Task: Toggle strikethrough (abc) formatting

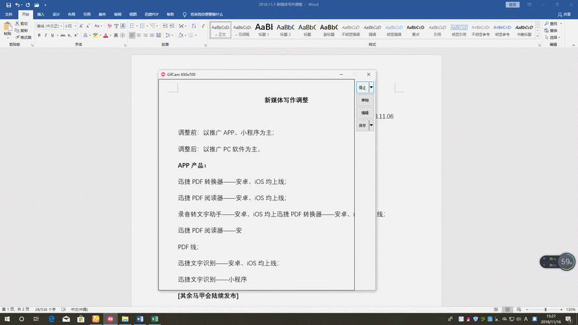Action: (x=62, y=35)
